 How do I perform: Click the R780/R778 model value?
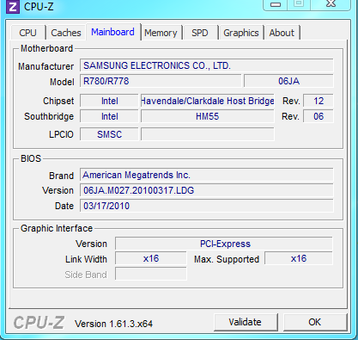(161, 81)
